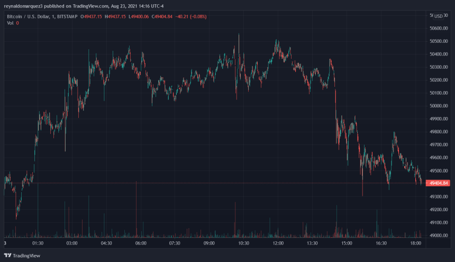Click the 10:30 time axis label

(244, 243)
